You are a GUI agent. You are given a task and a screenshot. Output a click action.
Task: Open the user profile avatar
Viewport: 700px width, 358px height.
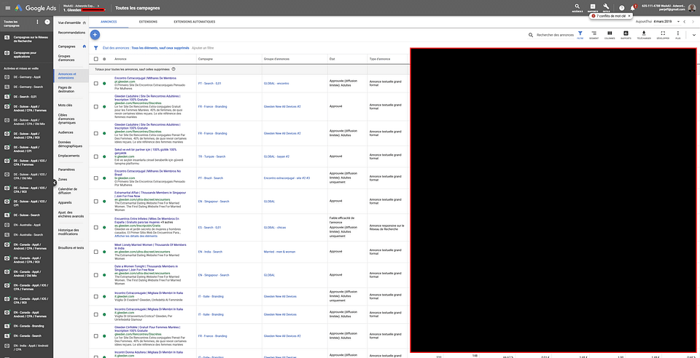[x=691, y=8]
